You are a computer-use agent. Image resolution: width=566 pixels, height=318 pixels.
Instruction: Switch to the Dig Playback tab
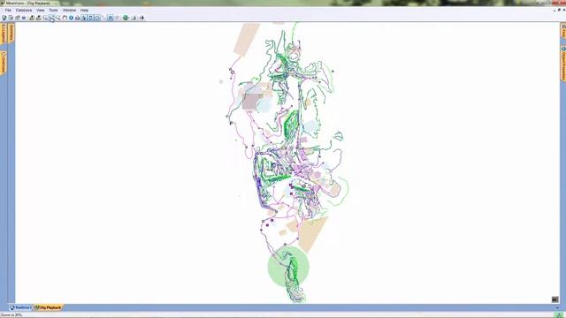(49, 307)
